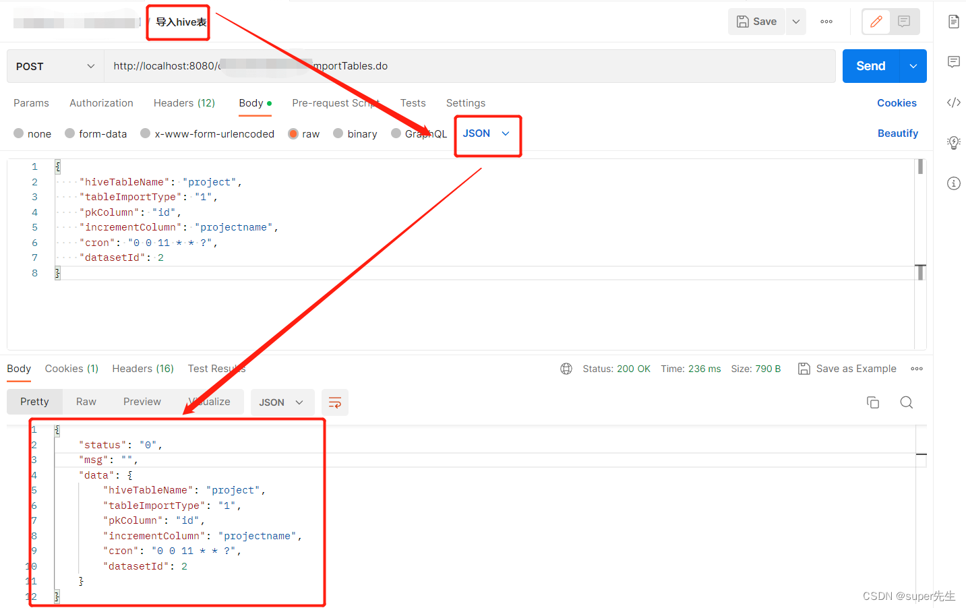This screenshot has height=608, width=966.
Task: Open the request info icon in sidebar
Action: [954, 183]
